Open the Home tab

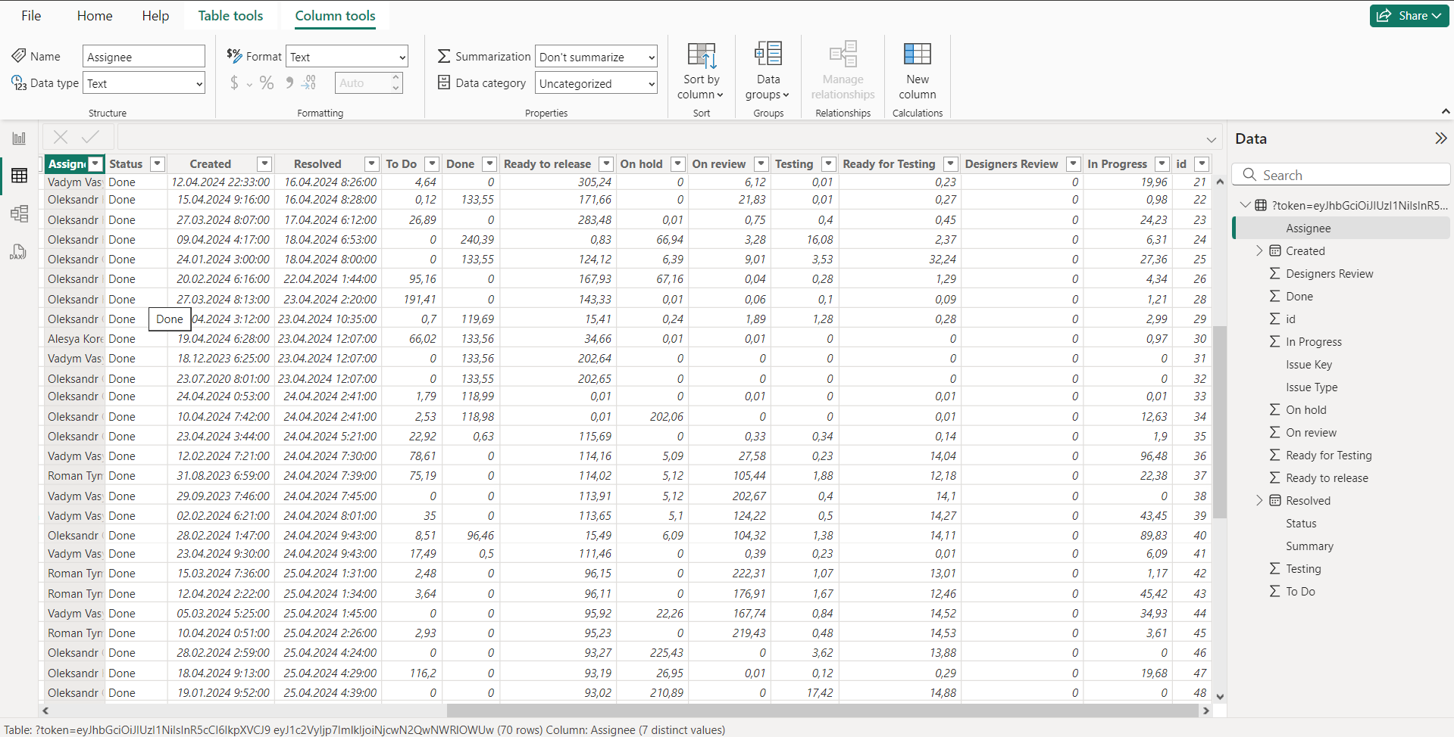coord(95,16)
